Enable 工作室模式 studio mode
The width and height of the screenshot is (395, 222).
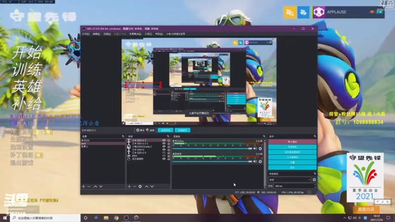(x=292, y=157)
